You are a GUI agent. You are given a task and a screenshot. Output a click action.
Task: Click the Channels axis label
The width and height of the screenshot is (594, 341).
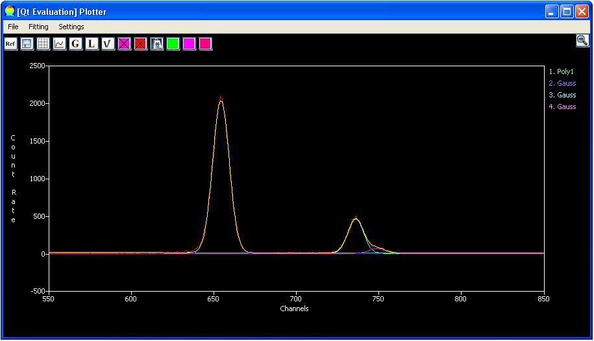(294, 309)
